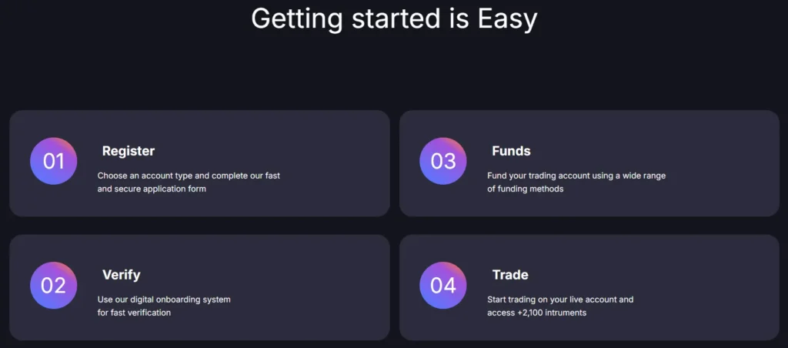Click the 02 gradient circle icon
This screenshot has width=788, height=348.
pos(53,286)
